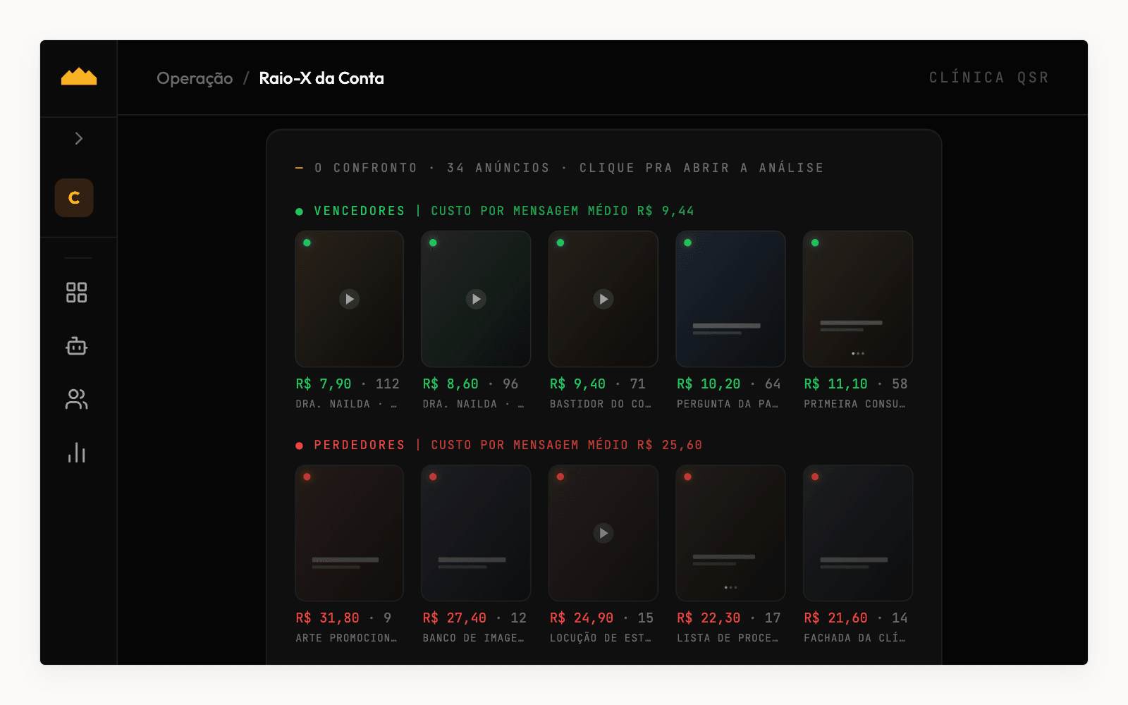
Task: Click the "R$ 9,44" winners average cost
Action: (666, 211)
